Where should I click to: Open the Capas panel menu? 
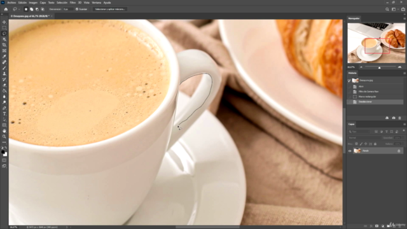[404, 125]
